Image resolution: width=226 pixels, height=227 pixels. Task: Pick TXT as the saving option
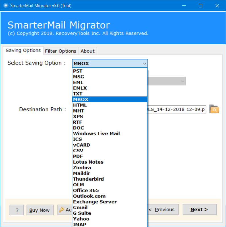tap(110, 94)
